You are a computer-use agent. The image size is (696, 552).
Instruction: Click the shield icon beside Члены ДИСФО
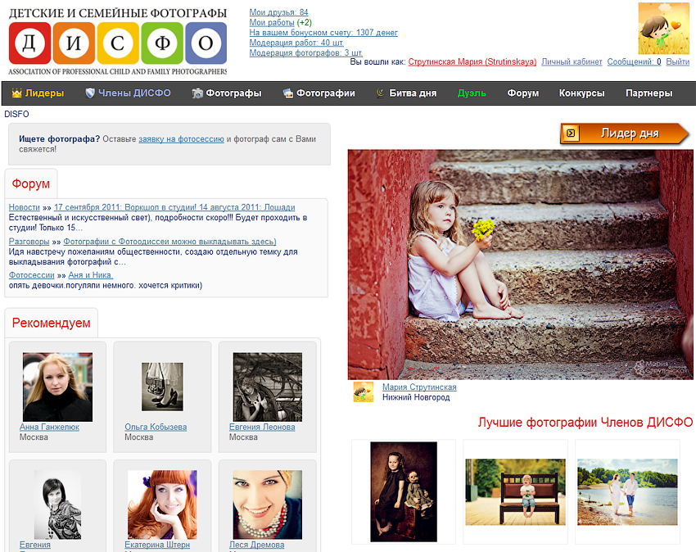90,93
